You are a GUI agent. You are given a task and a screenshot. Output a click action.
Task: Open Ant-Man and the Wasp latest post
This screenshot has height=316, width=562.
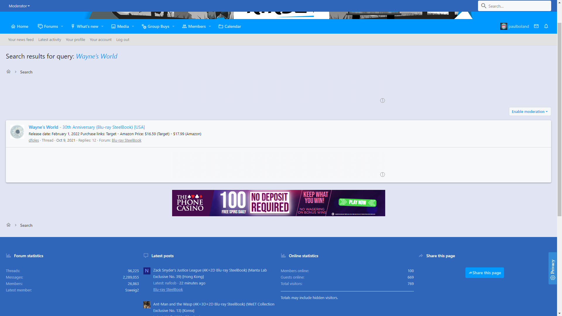214,307
